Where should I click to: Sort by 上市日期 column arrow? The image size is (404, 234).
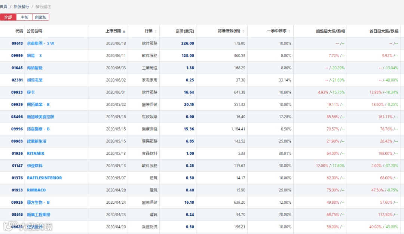pos(124,31)
